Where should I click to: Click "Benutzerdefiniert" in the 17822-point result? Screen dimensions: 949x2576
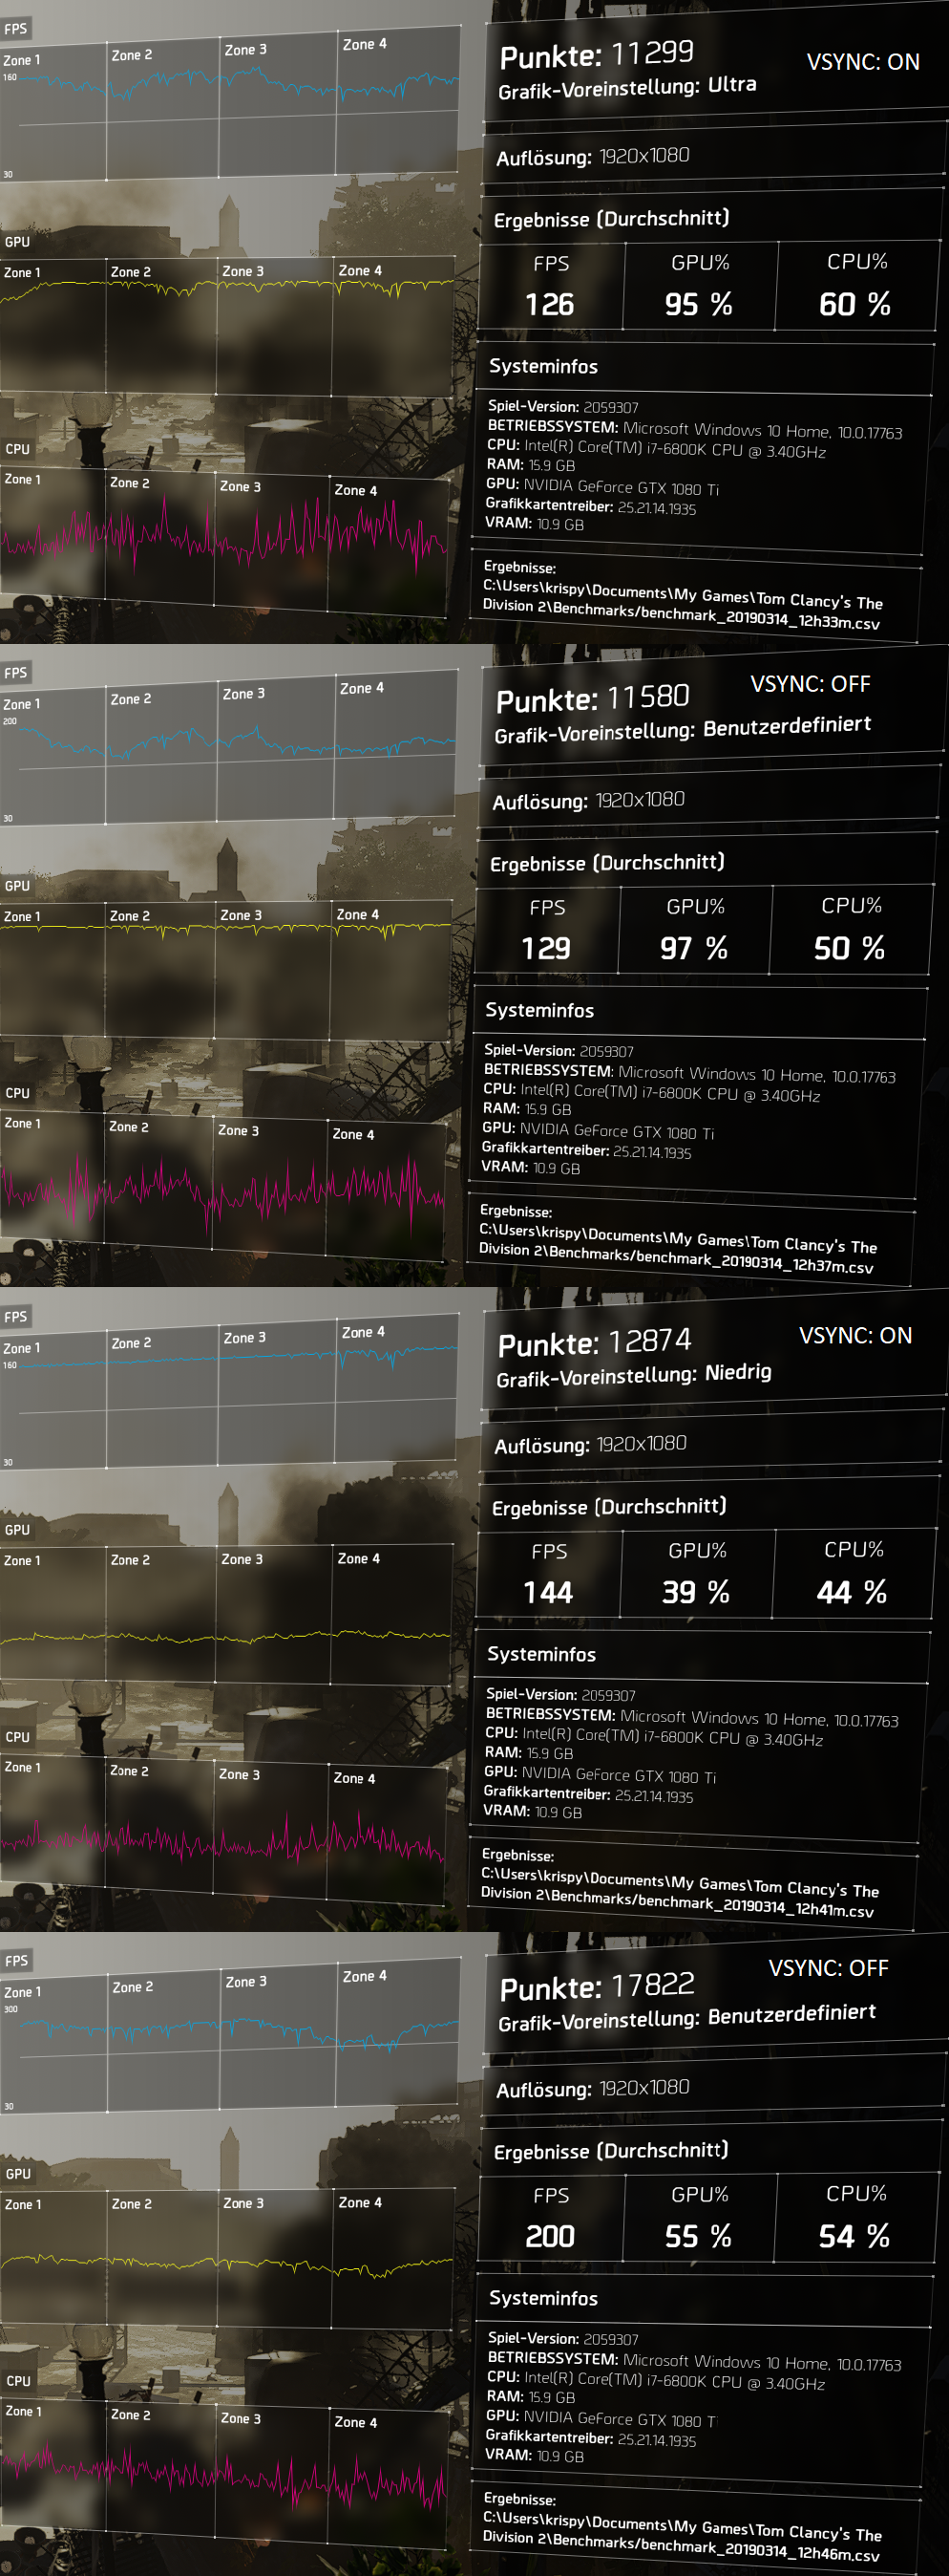tap(791, 2013)
